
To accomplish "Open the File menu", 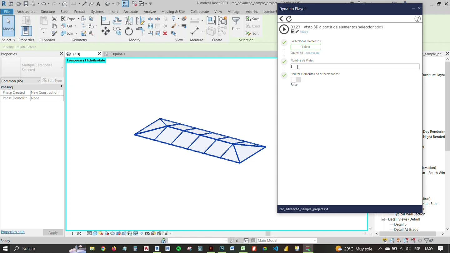I will coord(7,12).
